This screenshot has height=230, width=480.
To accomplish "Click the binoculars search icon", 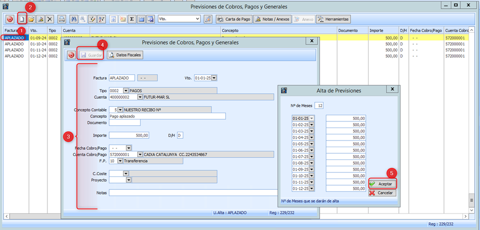I will pos(73,19).
